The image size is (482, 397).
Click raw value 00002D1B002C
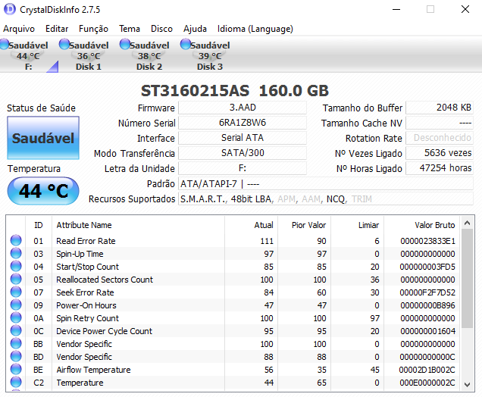(427, 370)
